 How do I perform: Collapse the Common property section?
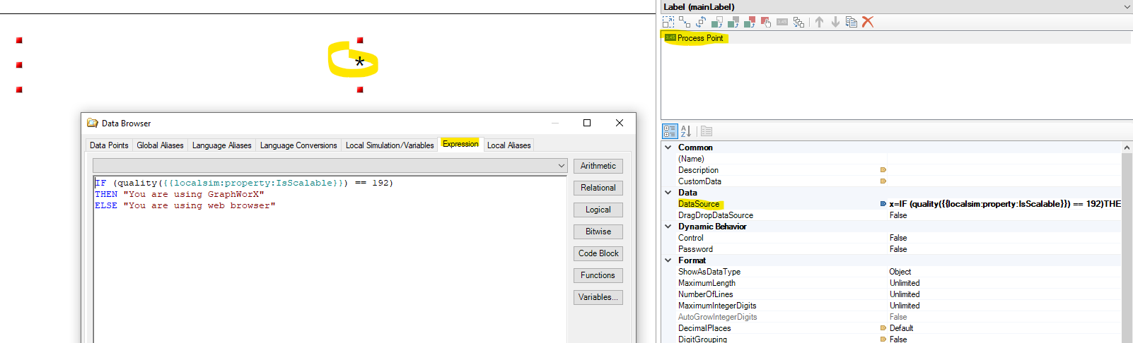[x=668, y=148]
